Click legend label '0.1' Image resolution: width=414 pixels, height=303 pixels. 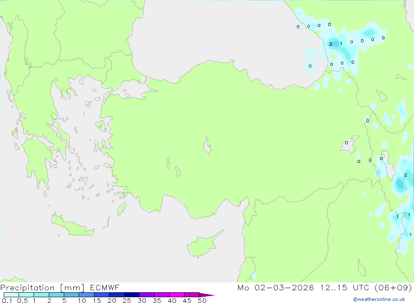7,301
